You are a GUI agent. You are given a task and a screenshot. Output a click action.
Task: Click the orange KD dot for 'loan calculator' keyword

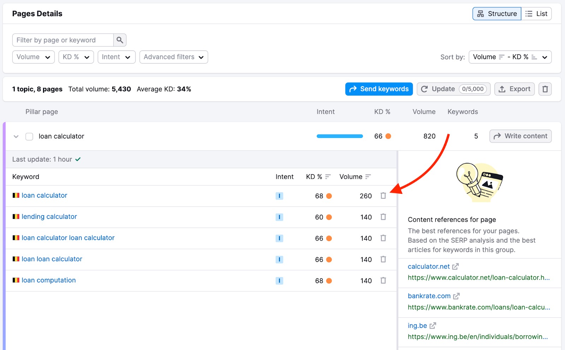pyautogui.click(x=329, y=196)
